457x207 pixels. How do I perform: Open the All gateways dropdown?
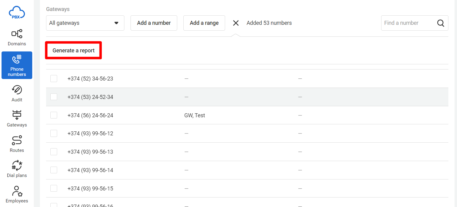click(85, 23)
